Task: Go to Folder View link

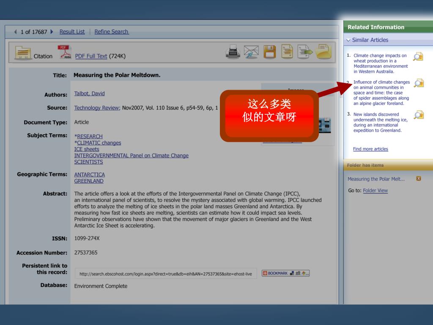Action: tap(375, 190)
